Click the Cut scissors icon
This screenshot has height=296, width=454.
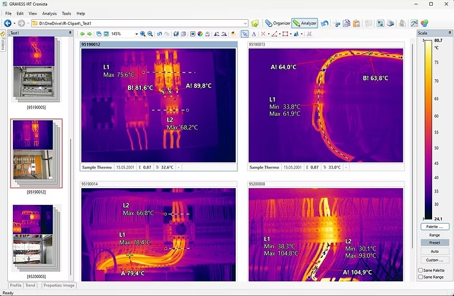pos(337,23)
